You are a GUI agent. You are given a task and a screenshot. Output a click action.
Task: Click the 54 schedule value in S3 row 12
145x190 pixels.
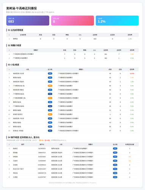pyautogui.click(x=110, y=119)
